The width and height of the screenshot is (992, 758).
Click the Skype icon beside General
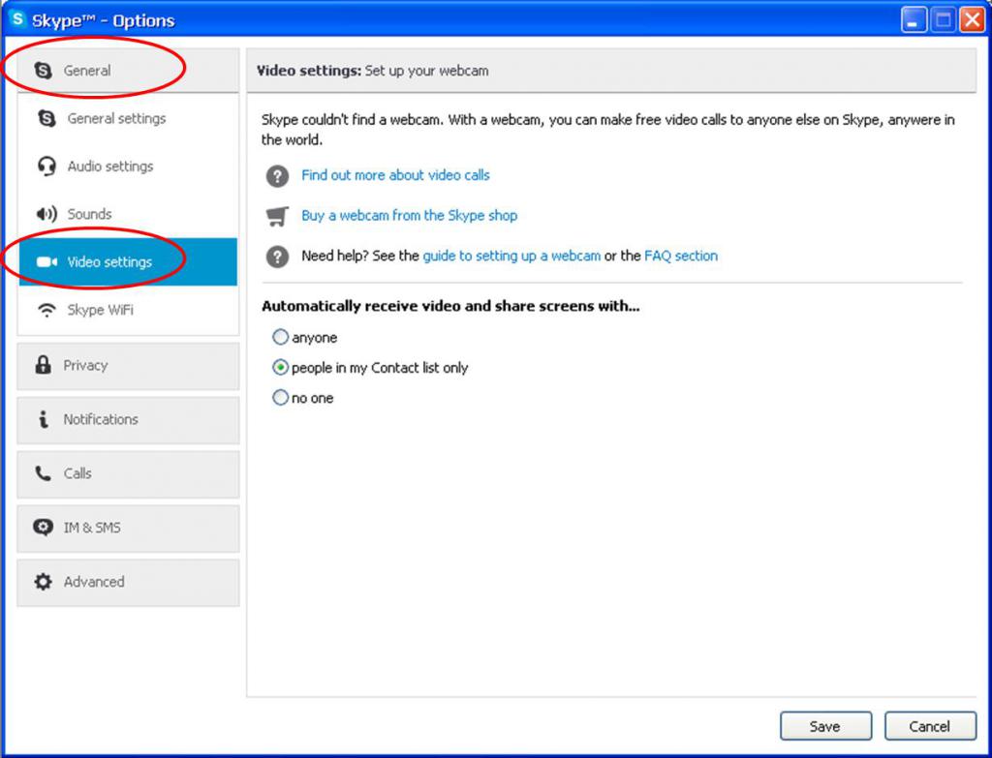(x=43, y=70)
